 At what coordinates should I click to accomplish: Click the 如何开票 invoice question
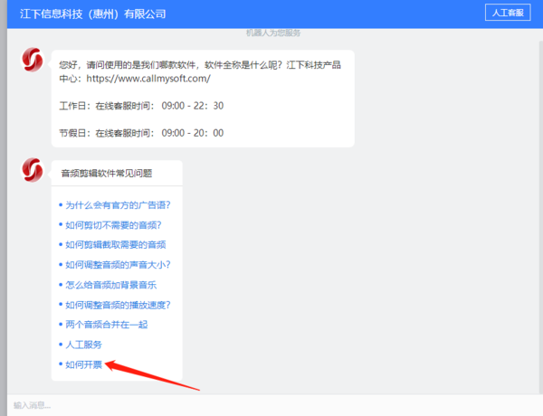pos(84,364)
